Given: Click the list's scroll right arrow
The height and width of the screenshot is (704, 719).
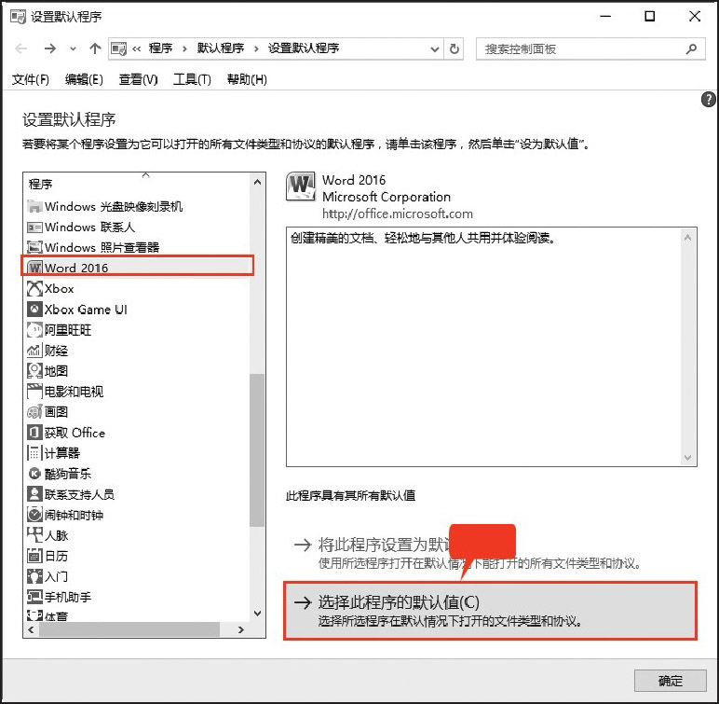Looking at the screenshot, I should click(x=240, y=629).
